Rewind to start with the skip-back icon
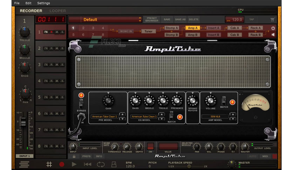Viewport: 293px width, 170px height. pos(88,164)
